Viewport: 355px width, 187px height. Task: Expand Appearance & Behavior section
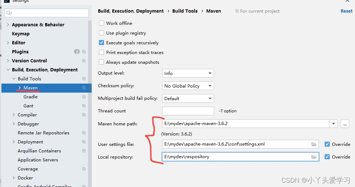point(8,25)
